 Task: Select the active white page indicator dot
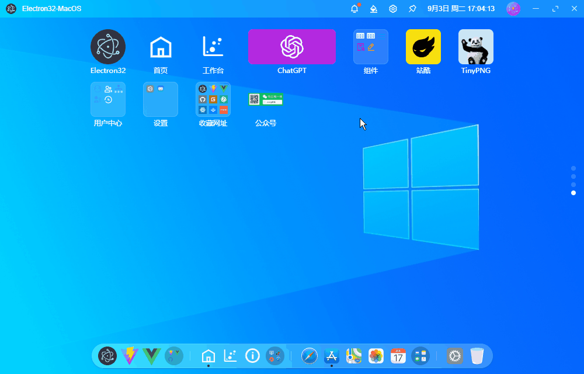pyautogui.click(x=573, y=193)
